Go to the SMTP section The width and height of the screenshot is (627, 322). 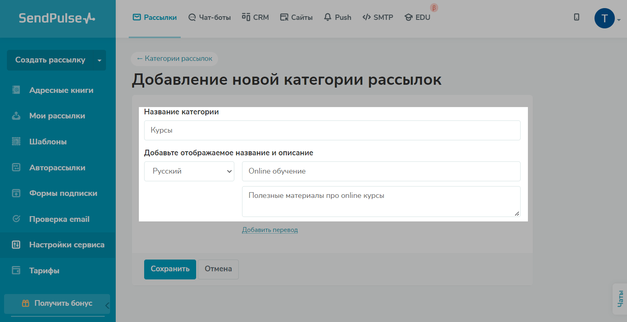tap(378, 17)
